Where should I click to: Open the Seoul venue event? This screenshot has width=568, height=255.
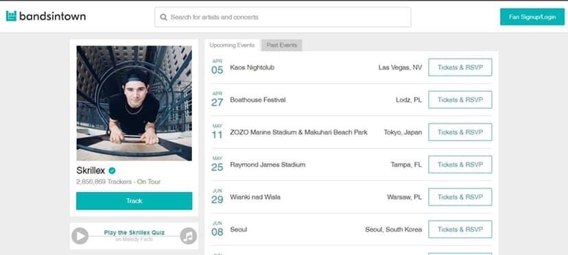[238, 229]
